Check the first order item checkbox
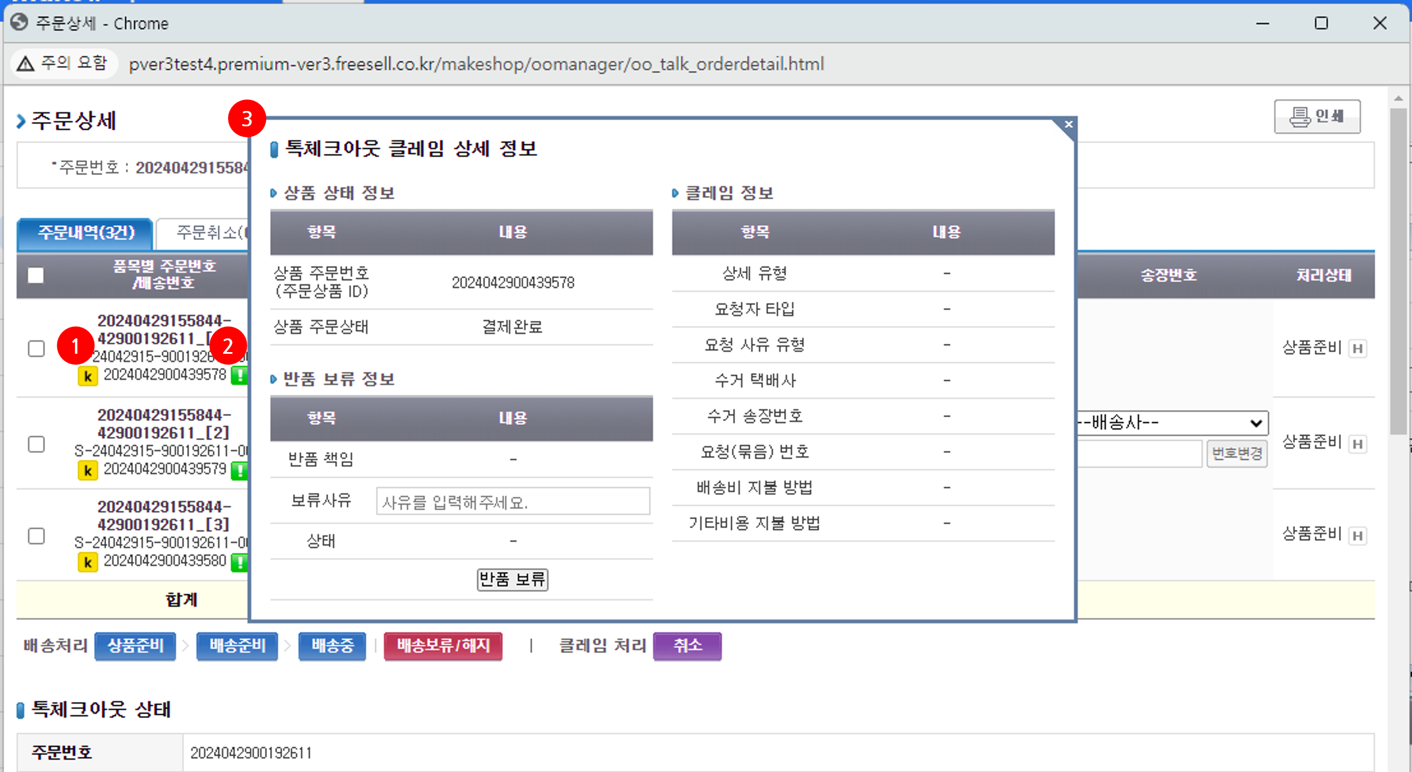This screenshot has height=772, width=1412. (36, 348)
